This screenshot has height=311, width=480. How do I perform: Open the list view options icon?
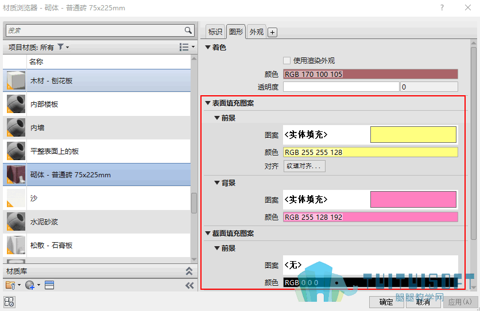184,47
